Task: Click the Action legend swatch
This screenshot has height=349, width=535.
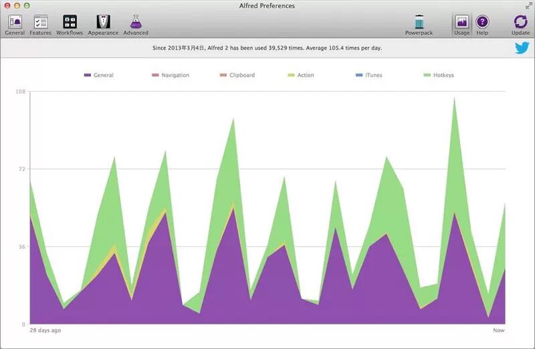Action: [x=291, y=75]
